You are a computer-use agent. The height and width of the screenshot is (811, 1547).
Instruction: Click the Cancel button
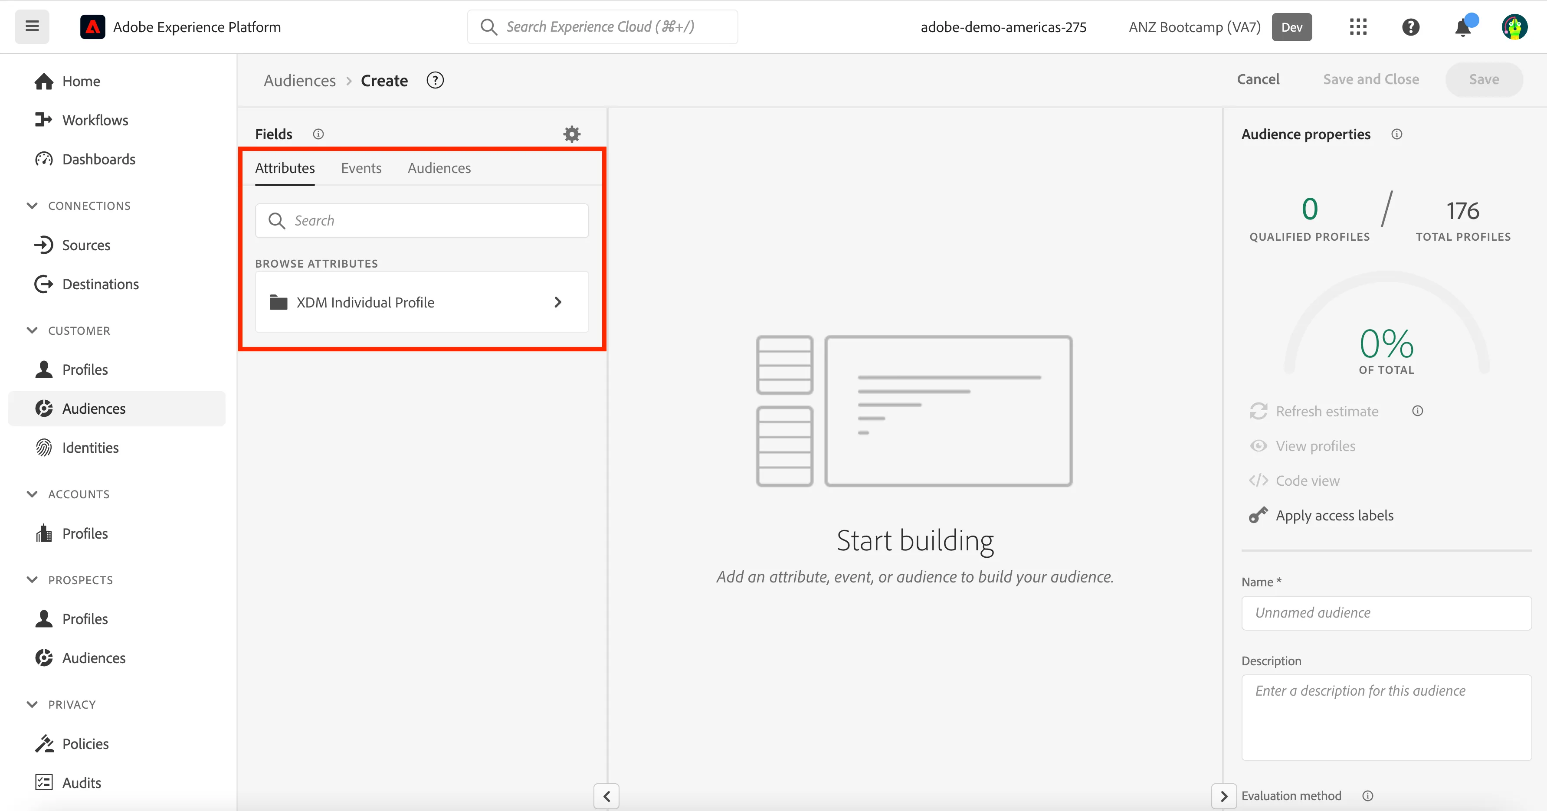1258,79
